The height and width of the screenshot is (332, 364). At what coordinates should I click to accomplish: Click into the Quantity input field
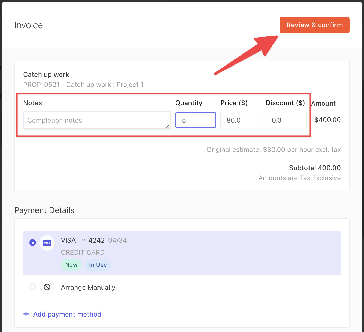pos(195,120)
